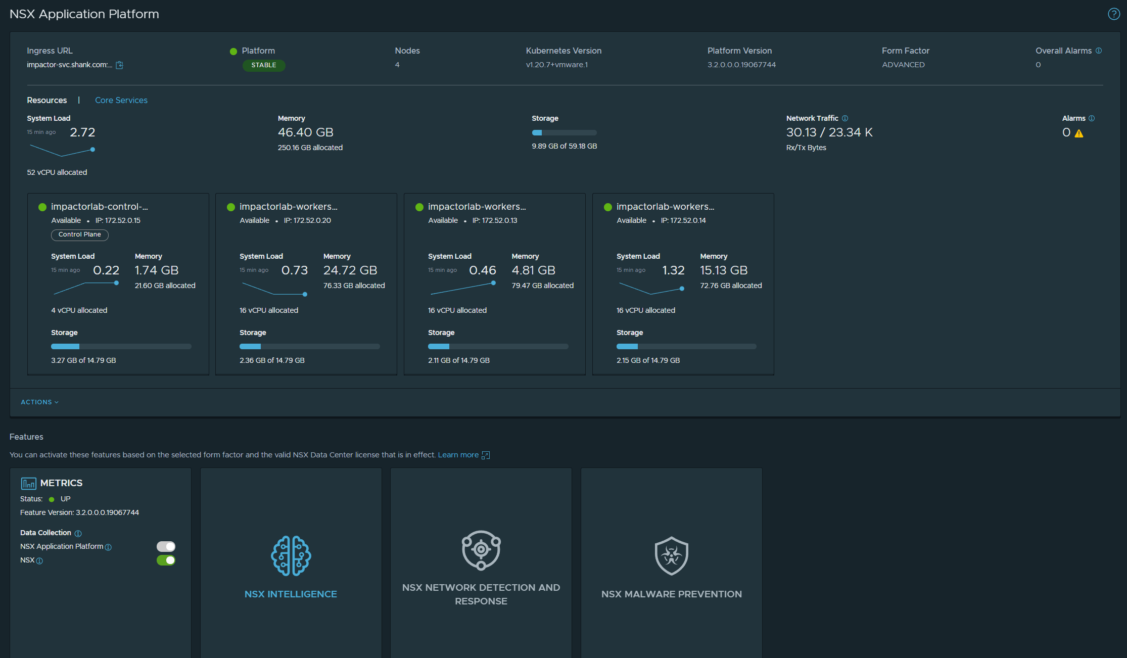Image resolution: width=1127 pixels, height=658 pixels.
Task: Open the help icon at top right
Action: pyautogui.click(x=1114, y=14)
